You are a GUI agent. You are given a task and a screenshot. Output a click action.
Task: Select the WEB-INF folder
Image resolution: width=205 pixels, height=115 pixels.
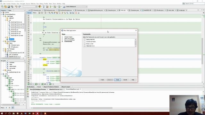pyautogui.click(x=12, y=18)
